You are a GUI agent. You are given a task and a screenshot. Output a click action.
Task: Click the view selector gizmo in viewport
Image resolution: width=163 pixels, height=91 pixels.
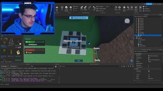coord(127,21)
